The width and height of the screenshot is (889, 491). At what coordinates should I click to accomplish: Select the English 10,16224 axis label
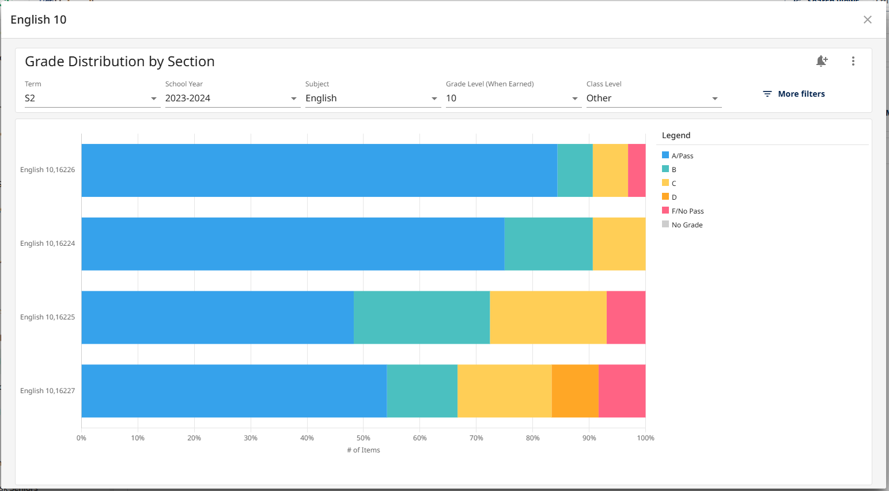point(48,243)
